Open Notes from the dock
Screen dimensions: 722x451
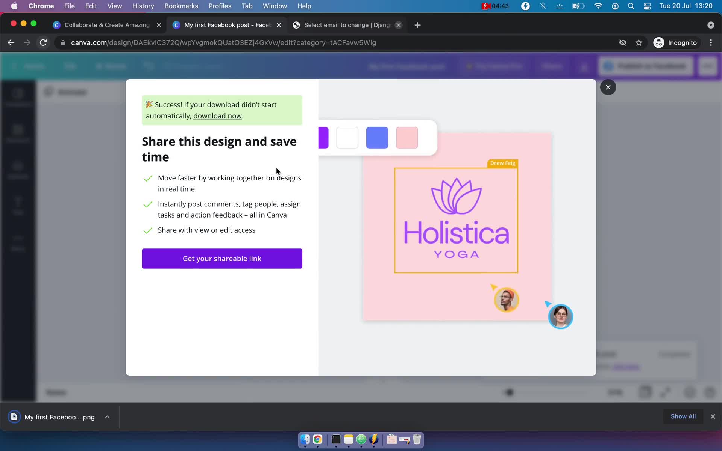[349, 439]
